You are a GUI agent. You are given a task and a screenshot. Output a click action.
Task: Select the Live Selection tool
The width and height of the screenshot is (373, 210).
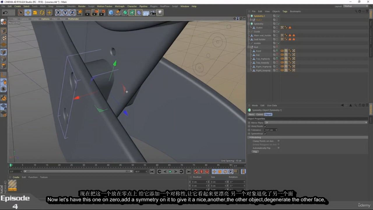tap(21, 13)
